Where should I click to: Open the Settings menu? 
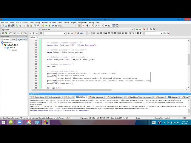92,23
